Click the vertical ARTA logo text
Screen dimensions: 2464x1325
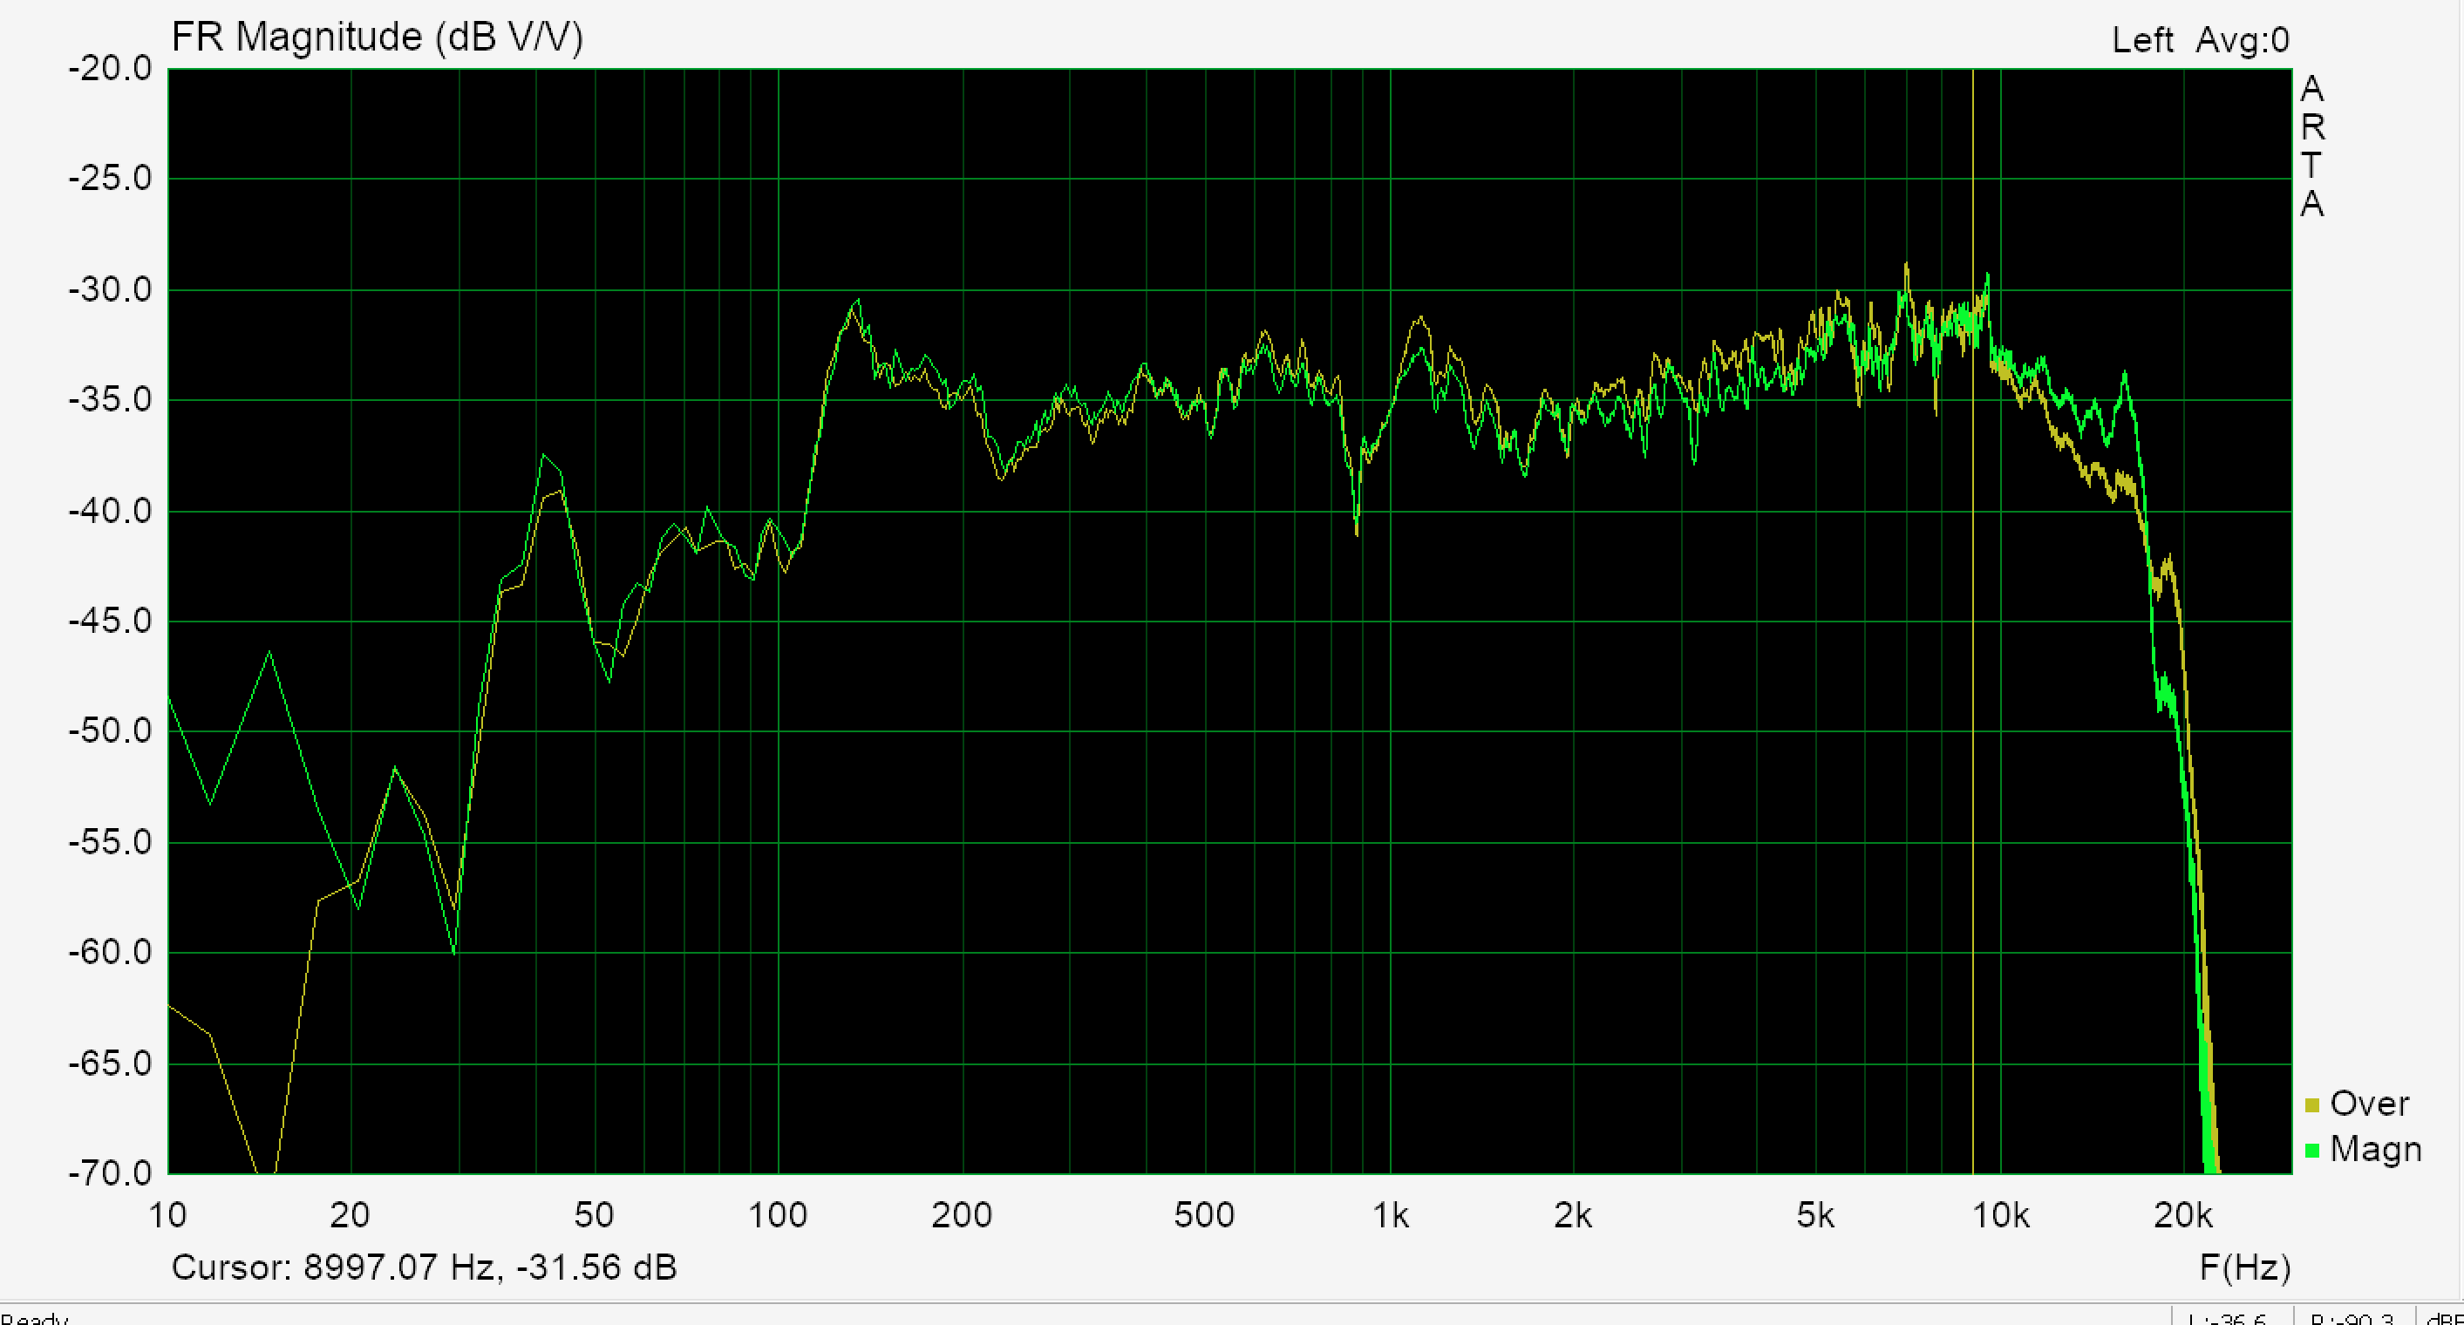pyautogui.click(x=2312, y=146)
